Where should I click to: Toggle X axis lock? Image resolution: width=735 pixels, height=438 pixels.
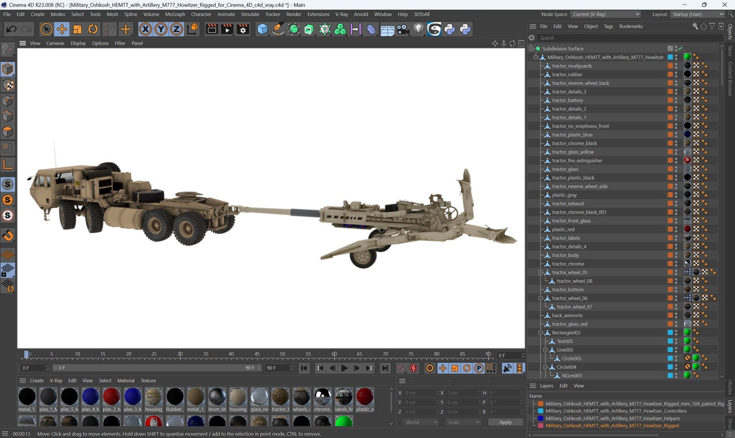(x=145, y=29)
